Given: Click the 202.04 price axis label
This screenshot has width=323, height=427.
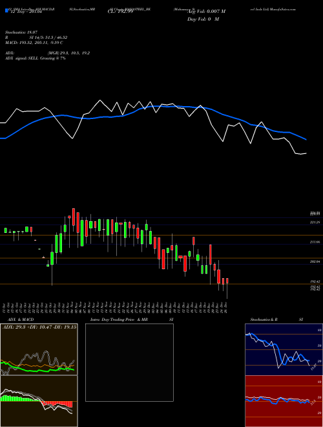Looking at the screenshot, I should point(315,261).
